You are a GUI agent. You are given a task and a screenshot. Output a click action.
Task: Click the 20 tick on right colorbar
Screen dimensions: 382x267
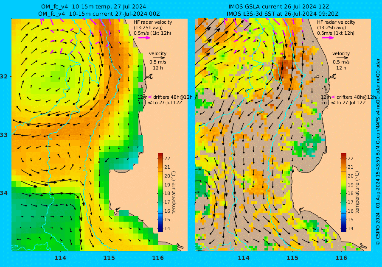[350, 176]
